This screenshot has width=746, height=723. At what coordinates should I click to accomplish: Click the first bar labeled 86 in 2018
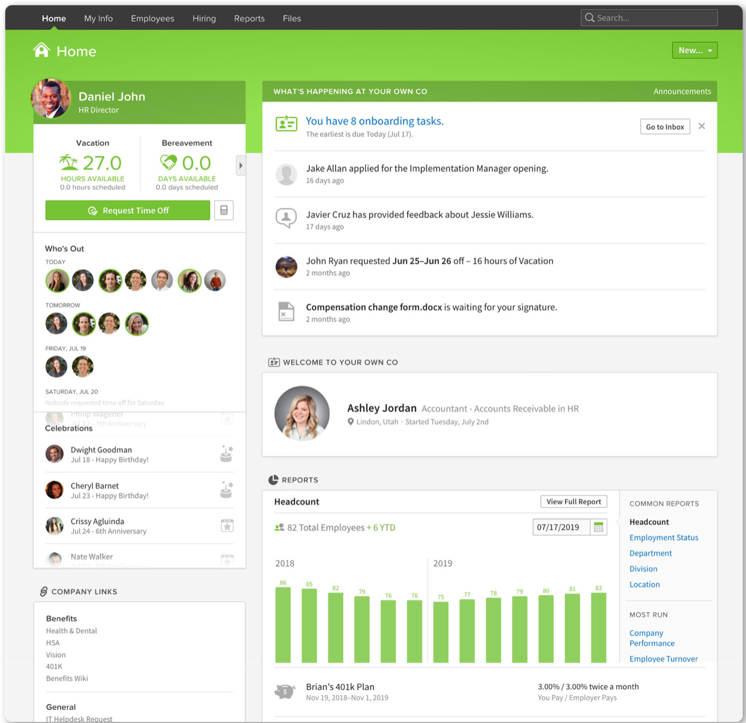(283, 625)
